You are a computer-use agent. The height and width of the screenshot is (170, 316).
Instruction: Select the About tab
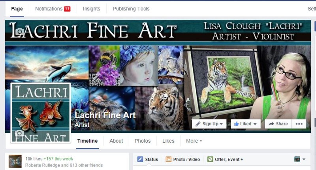(116, 141)
